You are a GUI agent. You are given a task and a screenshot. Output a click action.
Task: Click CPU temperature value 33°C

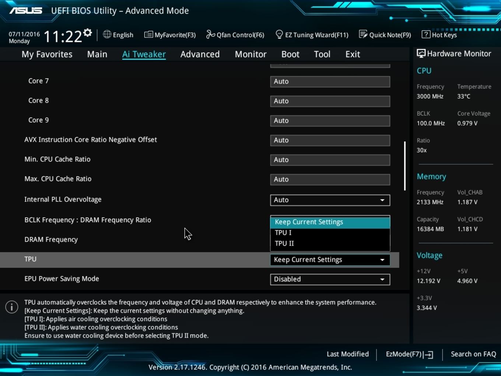tap(464, 96)
